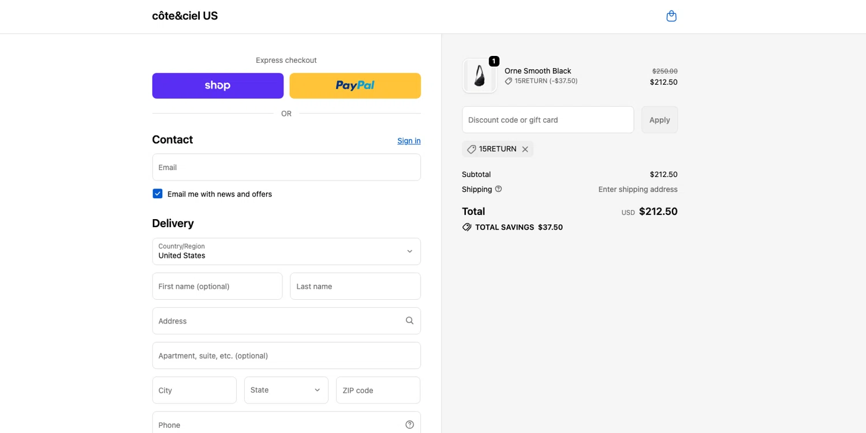Click the tag icon on the 15RETURN chip

[471, 149]
